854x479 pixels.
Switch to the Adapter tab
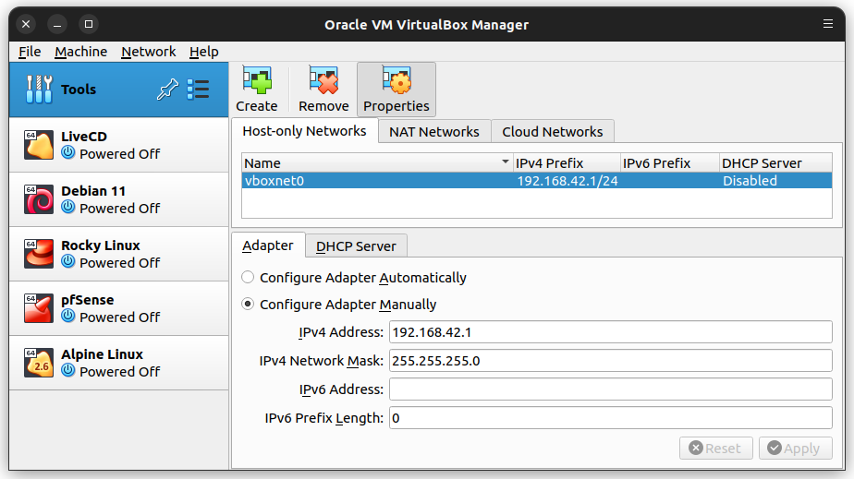coord(268,245)
